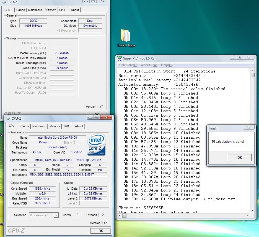Viewport: 259px width, 237px height.
Task: Click the Super PI vertical scrollbar thumb
Action: click(x=252, y=75)
